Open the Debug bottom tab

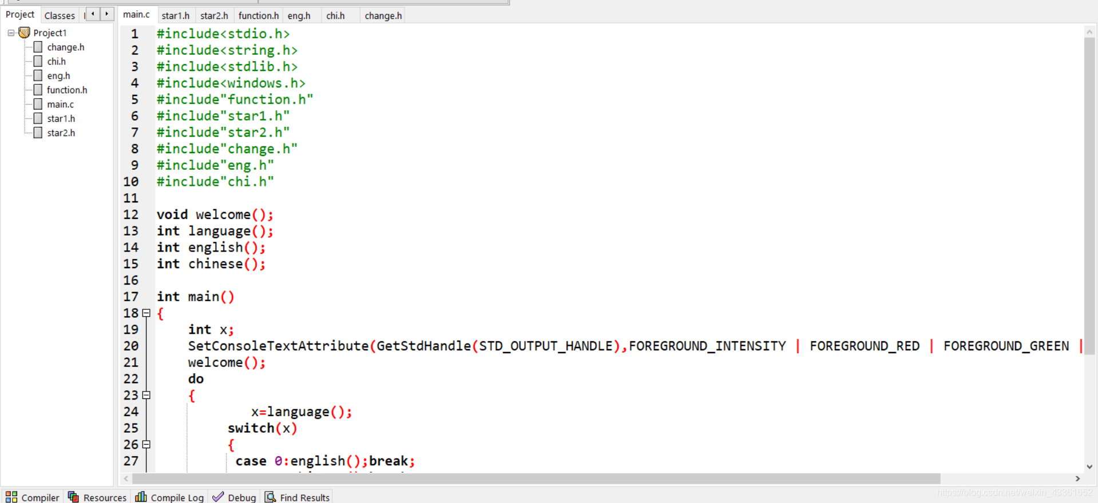234,497
